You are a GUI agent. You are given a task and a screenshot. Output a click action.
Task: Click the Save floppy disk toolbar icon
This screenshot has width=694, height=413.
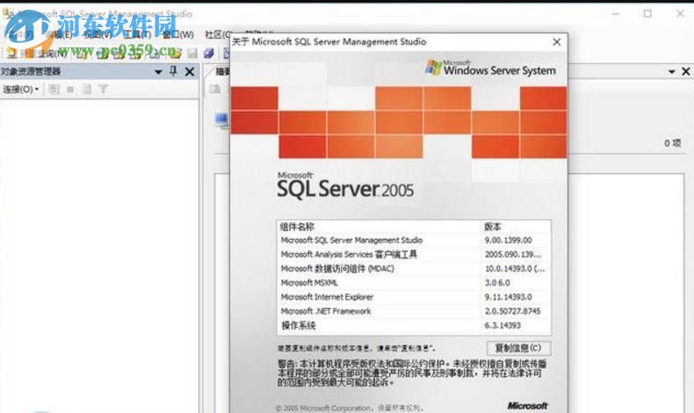pos(192,54)
